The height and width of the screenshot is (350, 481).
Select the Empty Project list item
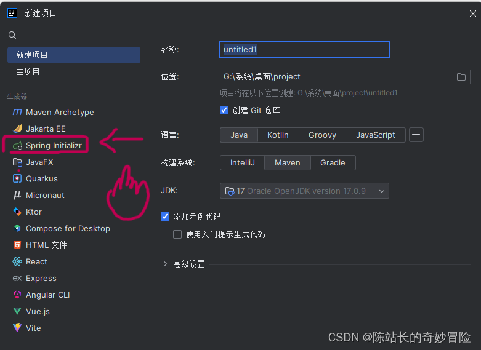74,72
